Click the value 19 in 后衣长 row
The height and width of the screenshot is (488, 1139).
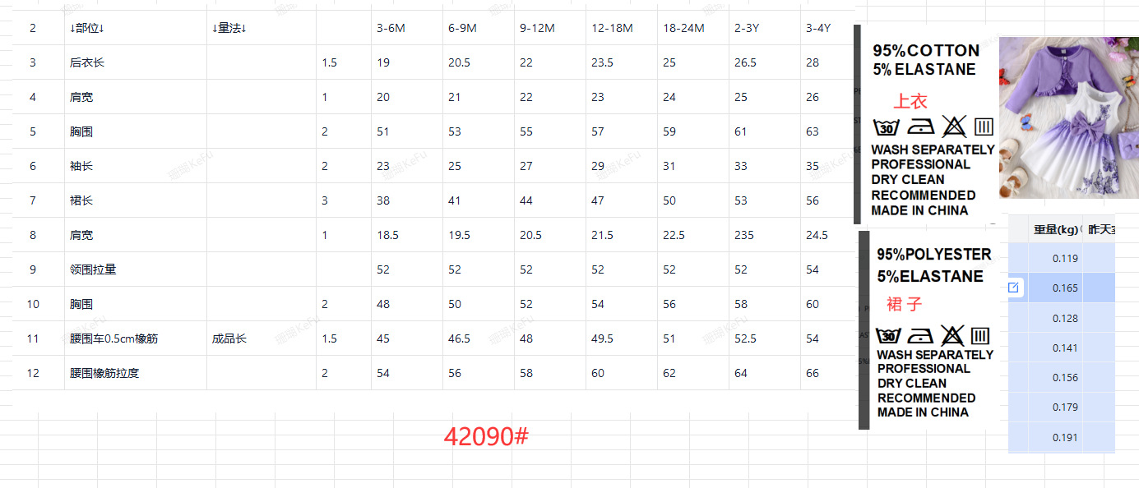383,62
